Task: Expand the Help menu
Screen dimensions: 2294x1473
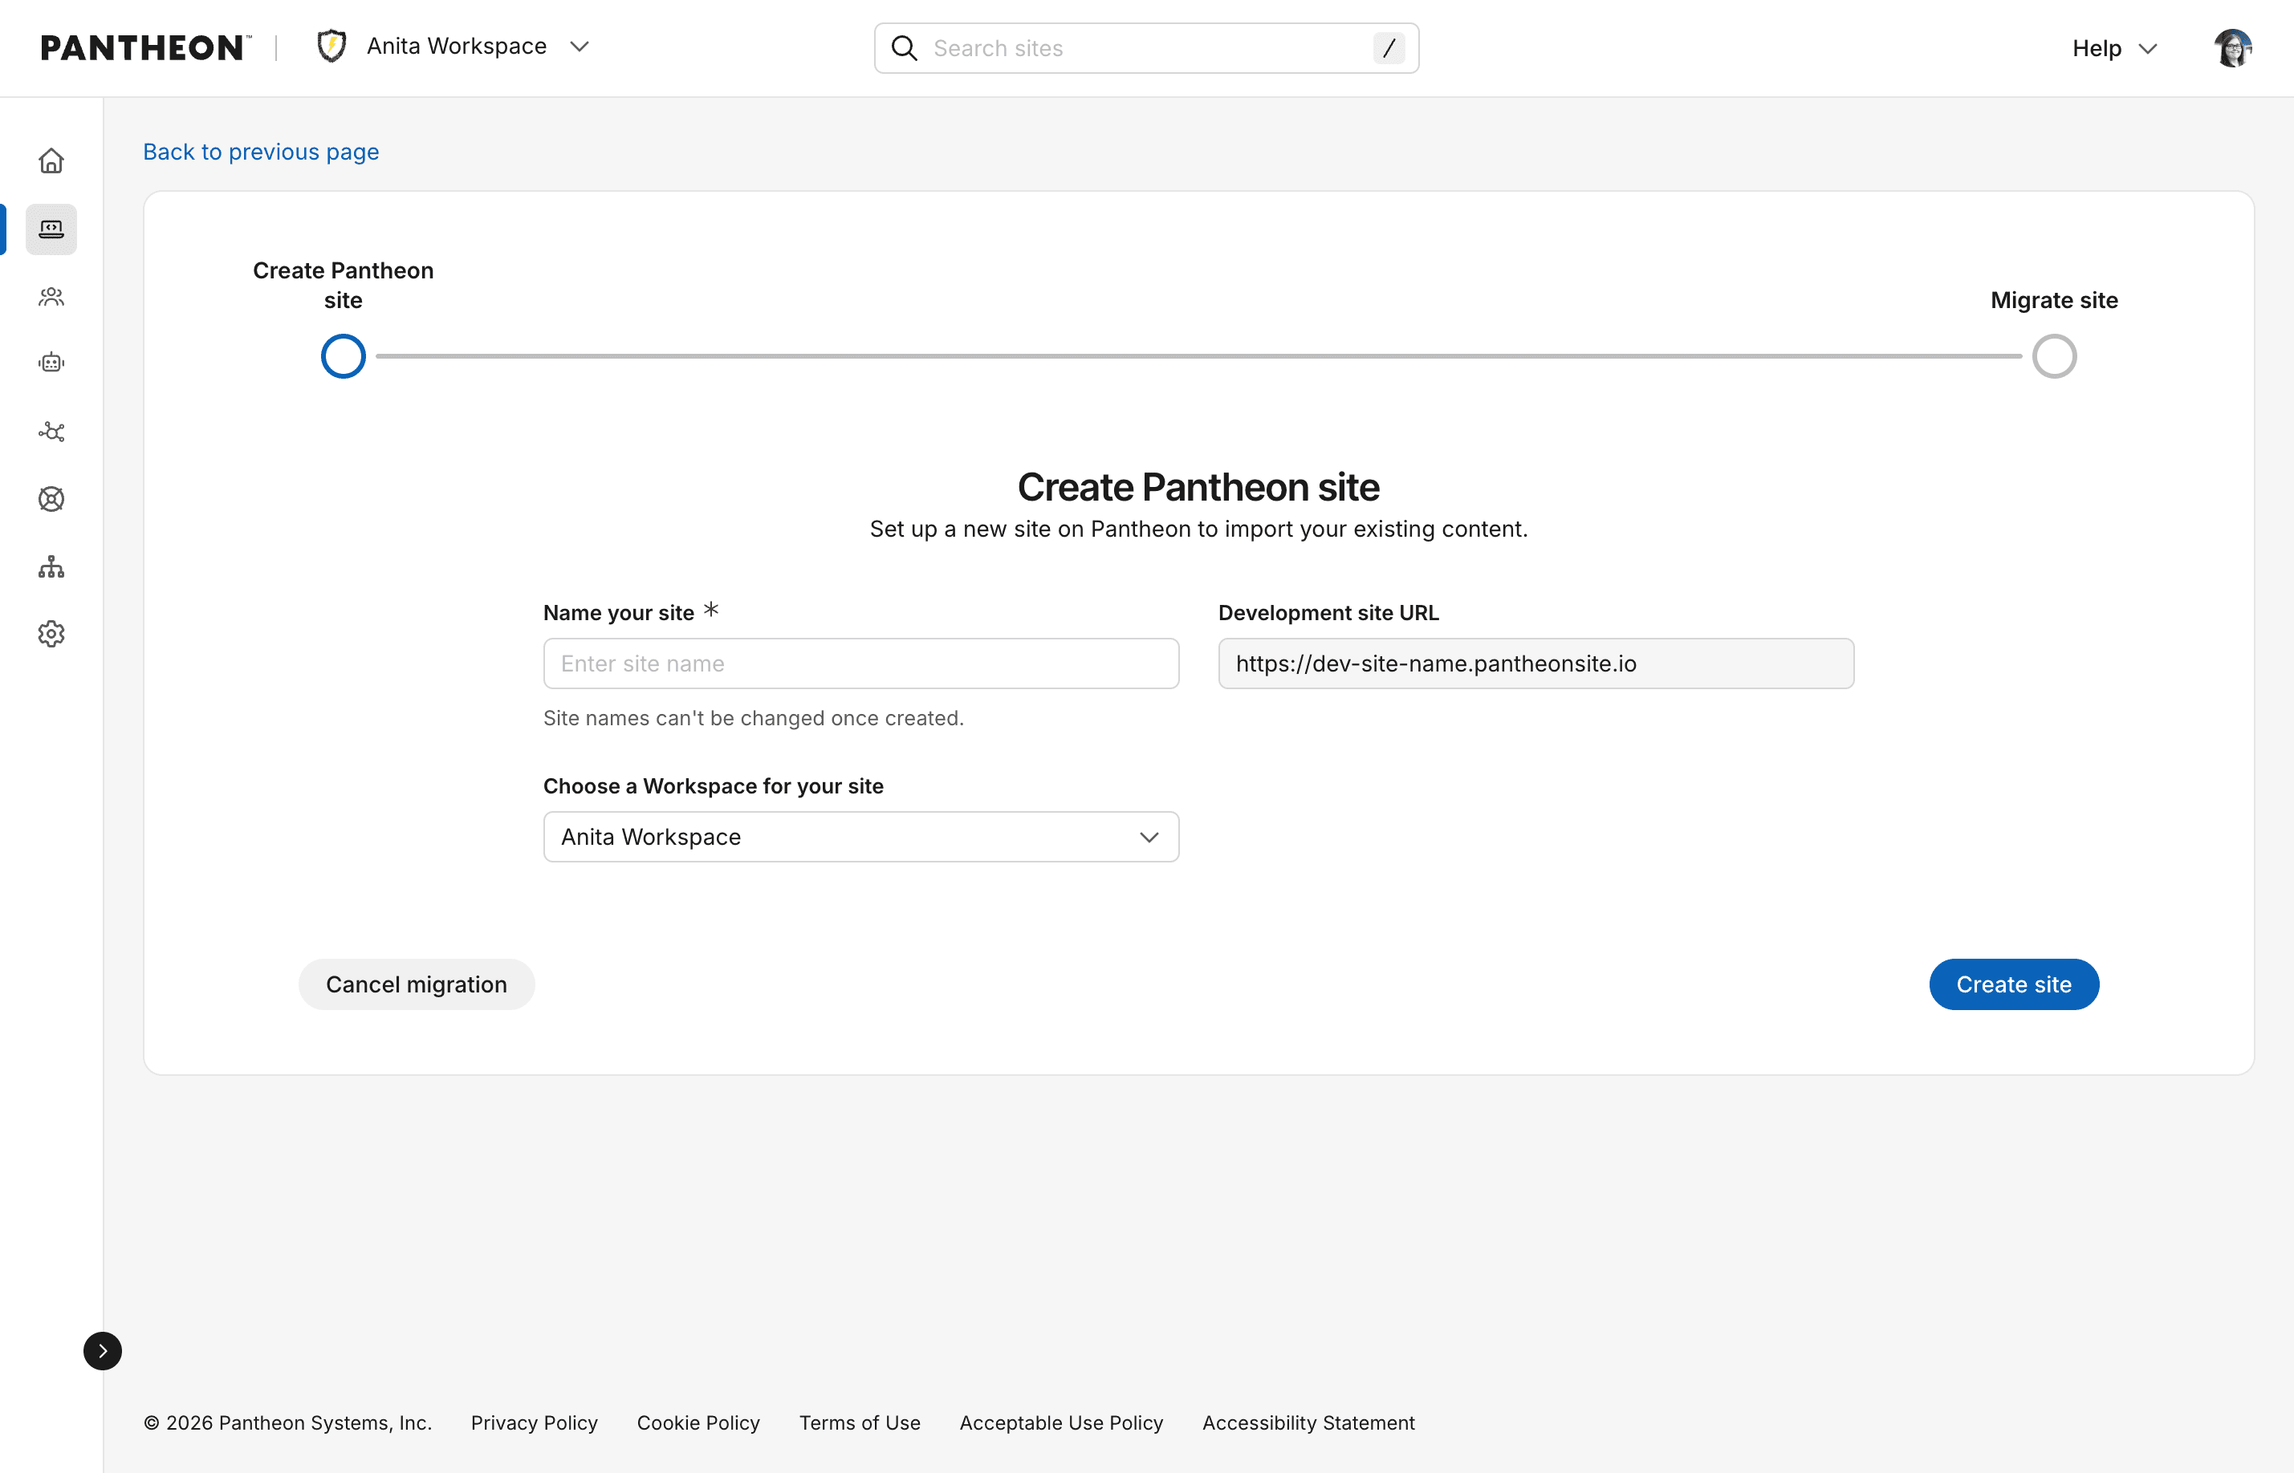Action: (2114, 48)
